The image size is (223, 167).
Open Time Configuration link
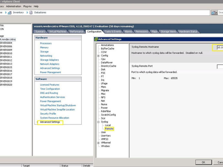tap(50, 89)
